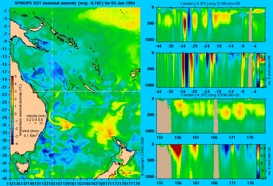The height and width of the screenshot is (186, 273).
Task: Click the '176' label under bottom velocity section
Action: pos(251,183)
